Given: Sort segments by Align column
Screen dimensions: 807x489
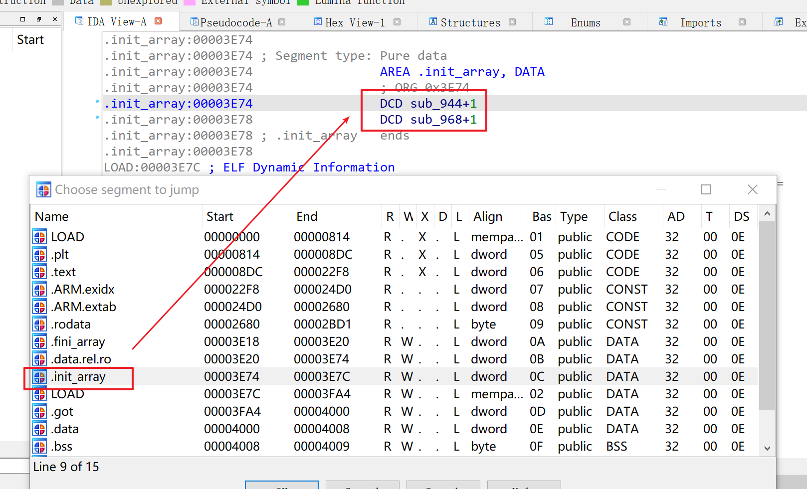Looking at the screenshot, I should pyautogui.click(x=498, y=216).
